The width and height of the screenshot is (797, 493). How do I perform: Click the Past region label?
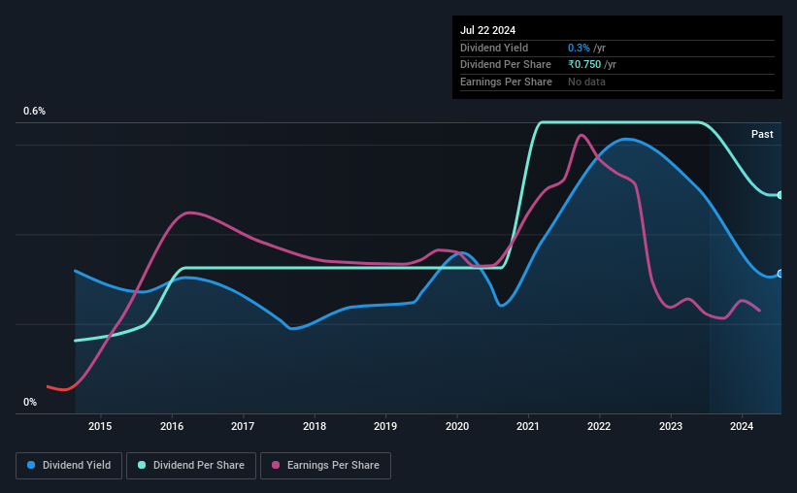point(762,134)
